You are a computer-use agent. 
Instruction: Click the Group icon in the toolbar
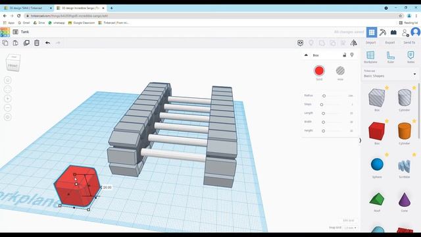[322, 43]
